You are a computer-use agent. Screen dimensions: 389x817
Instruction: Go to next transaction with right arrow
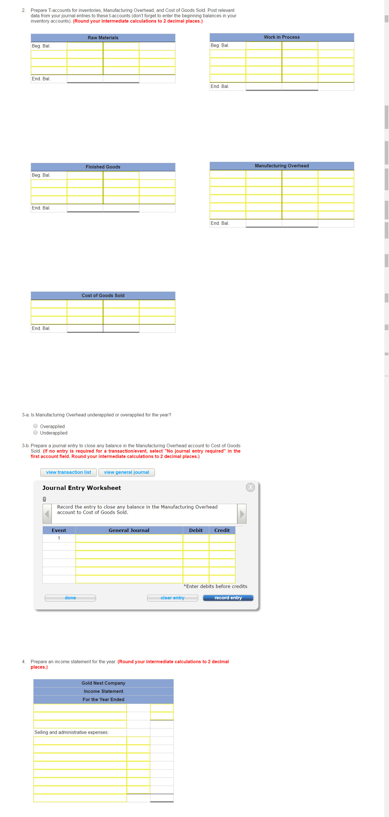coord(242,514)
